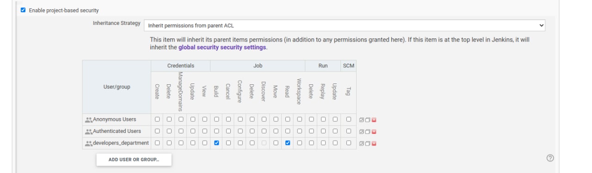Check Run Replay for Authenticated Users
Image resolution: width=592 pixels, height=173 pixels.
point(323,131)
